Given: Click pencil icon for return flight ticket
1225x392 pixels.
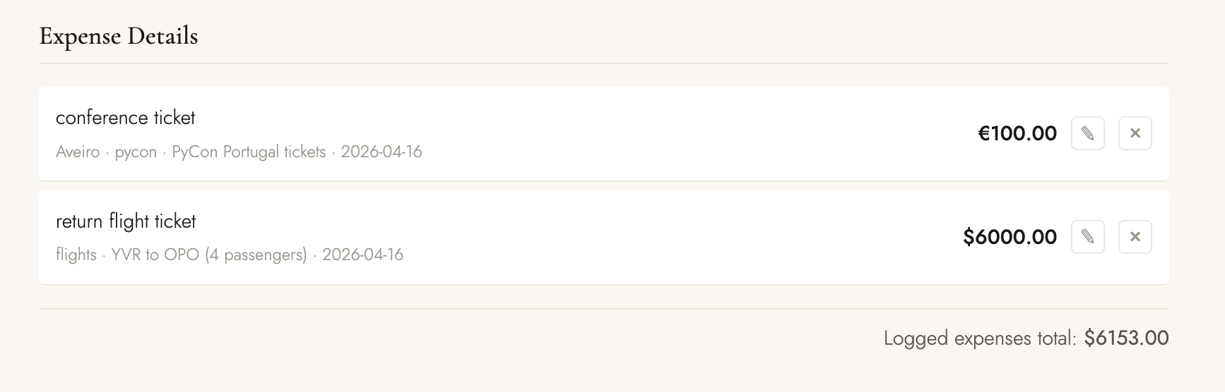Looking at the screenshot, I should [x=1087, y=237].
